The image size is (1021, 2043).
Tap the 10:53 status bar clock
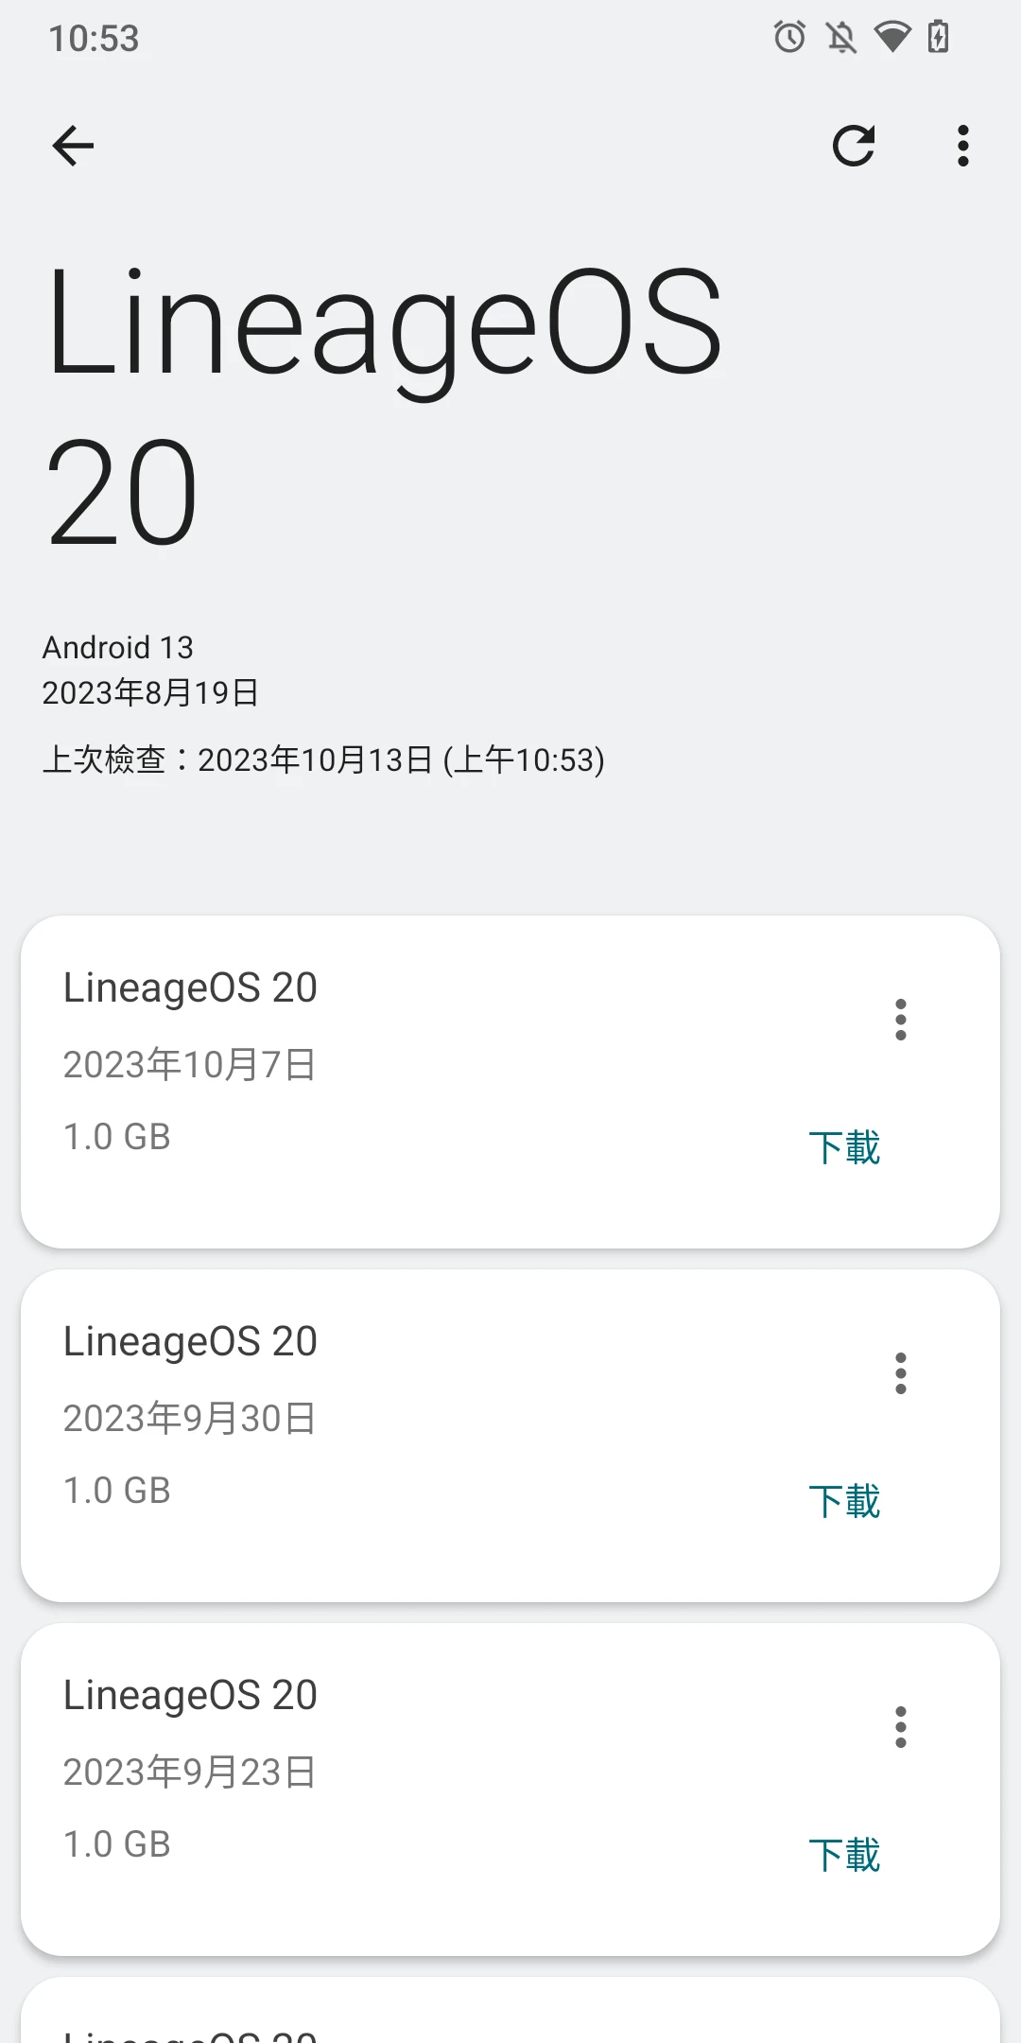(94, 39)
